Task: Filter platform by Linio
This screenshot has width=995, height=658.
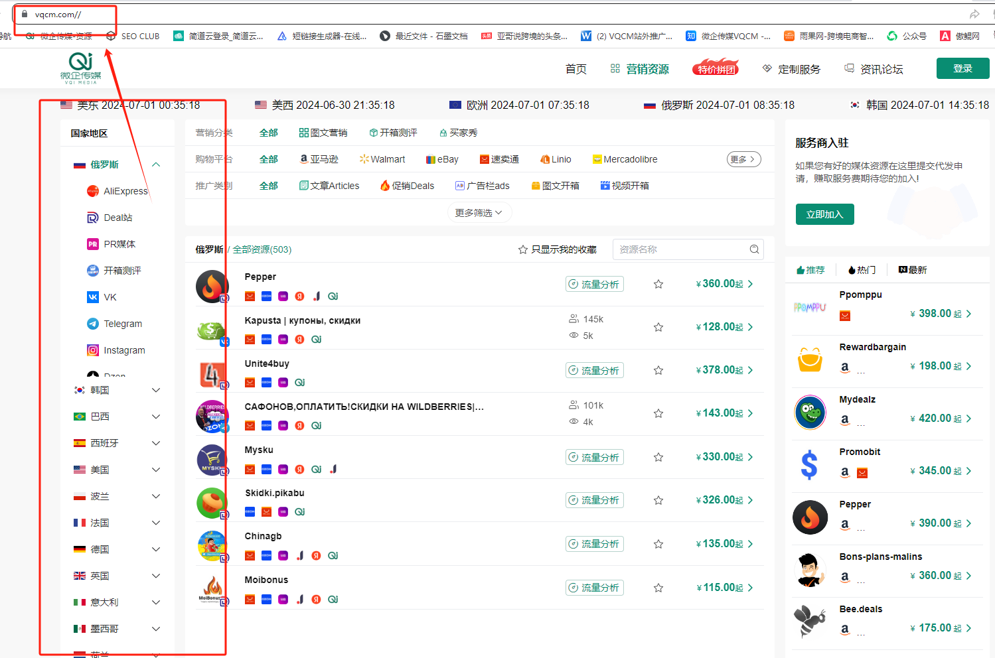Action: [x=556, y=159]
